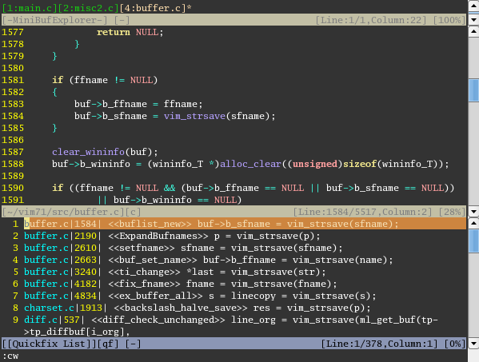Click the '[100%]' indicator in MiniBufExplorer status

449,20
